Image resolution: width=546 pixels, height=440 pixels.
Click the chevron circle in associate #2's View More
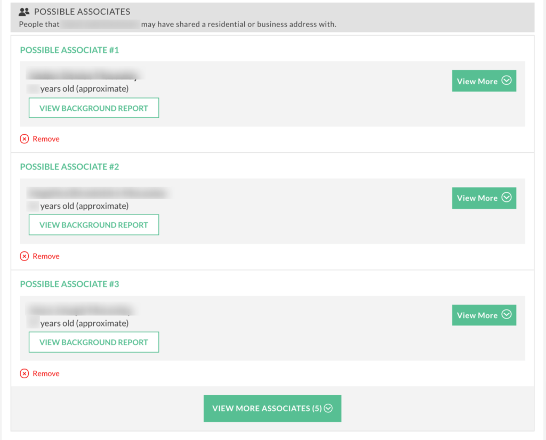[507, 197]
